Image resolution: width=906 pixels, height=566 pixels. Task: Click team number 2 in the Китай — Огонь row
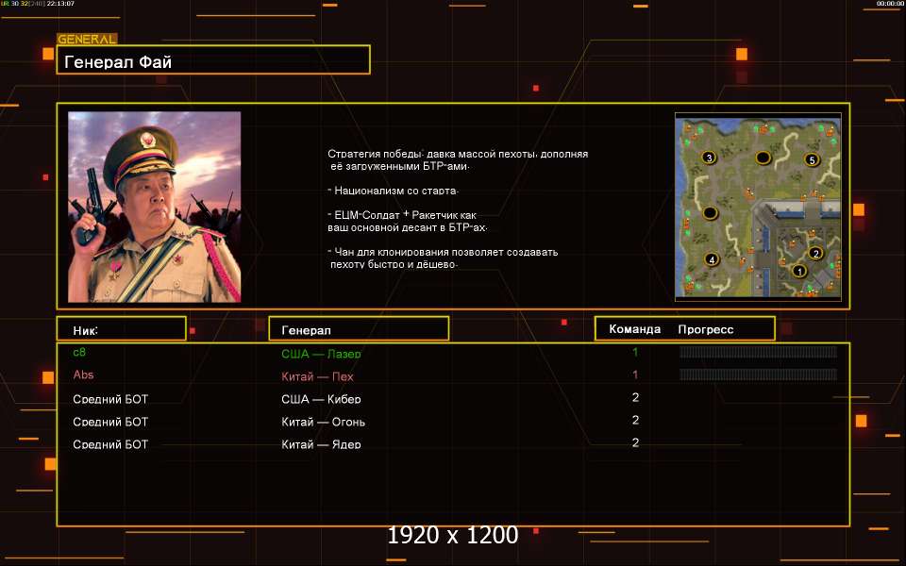click(x=635, y=420)
